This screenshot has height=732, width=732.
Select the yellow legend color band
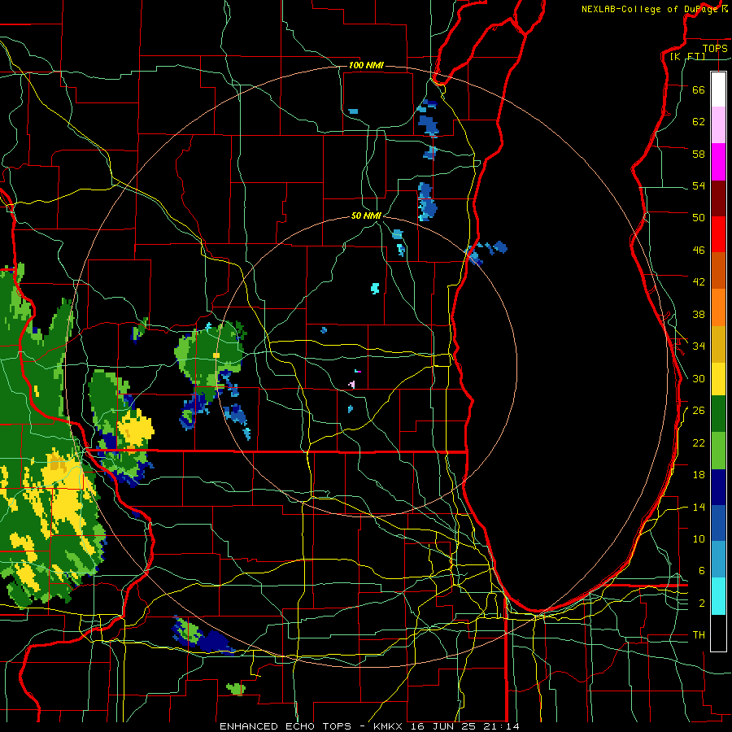click(x=718, y=379)
